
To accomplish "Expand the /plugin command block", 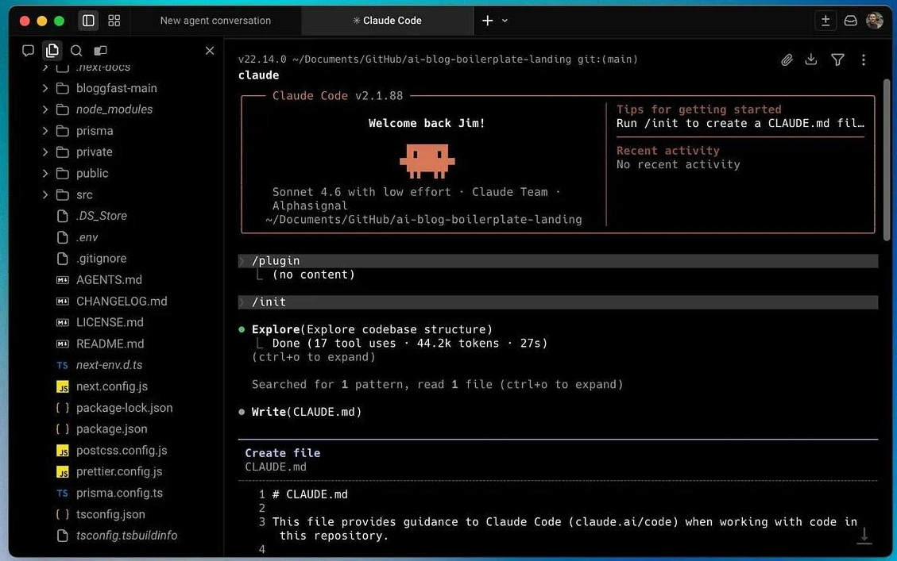I will tap(558, 260).
